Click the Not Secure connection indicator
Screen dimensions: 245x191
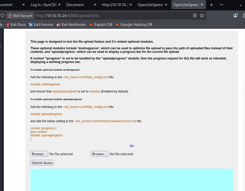pos(20,15)
